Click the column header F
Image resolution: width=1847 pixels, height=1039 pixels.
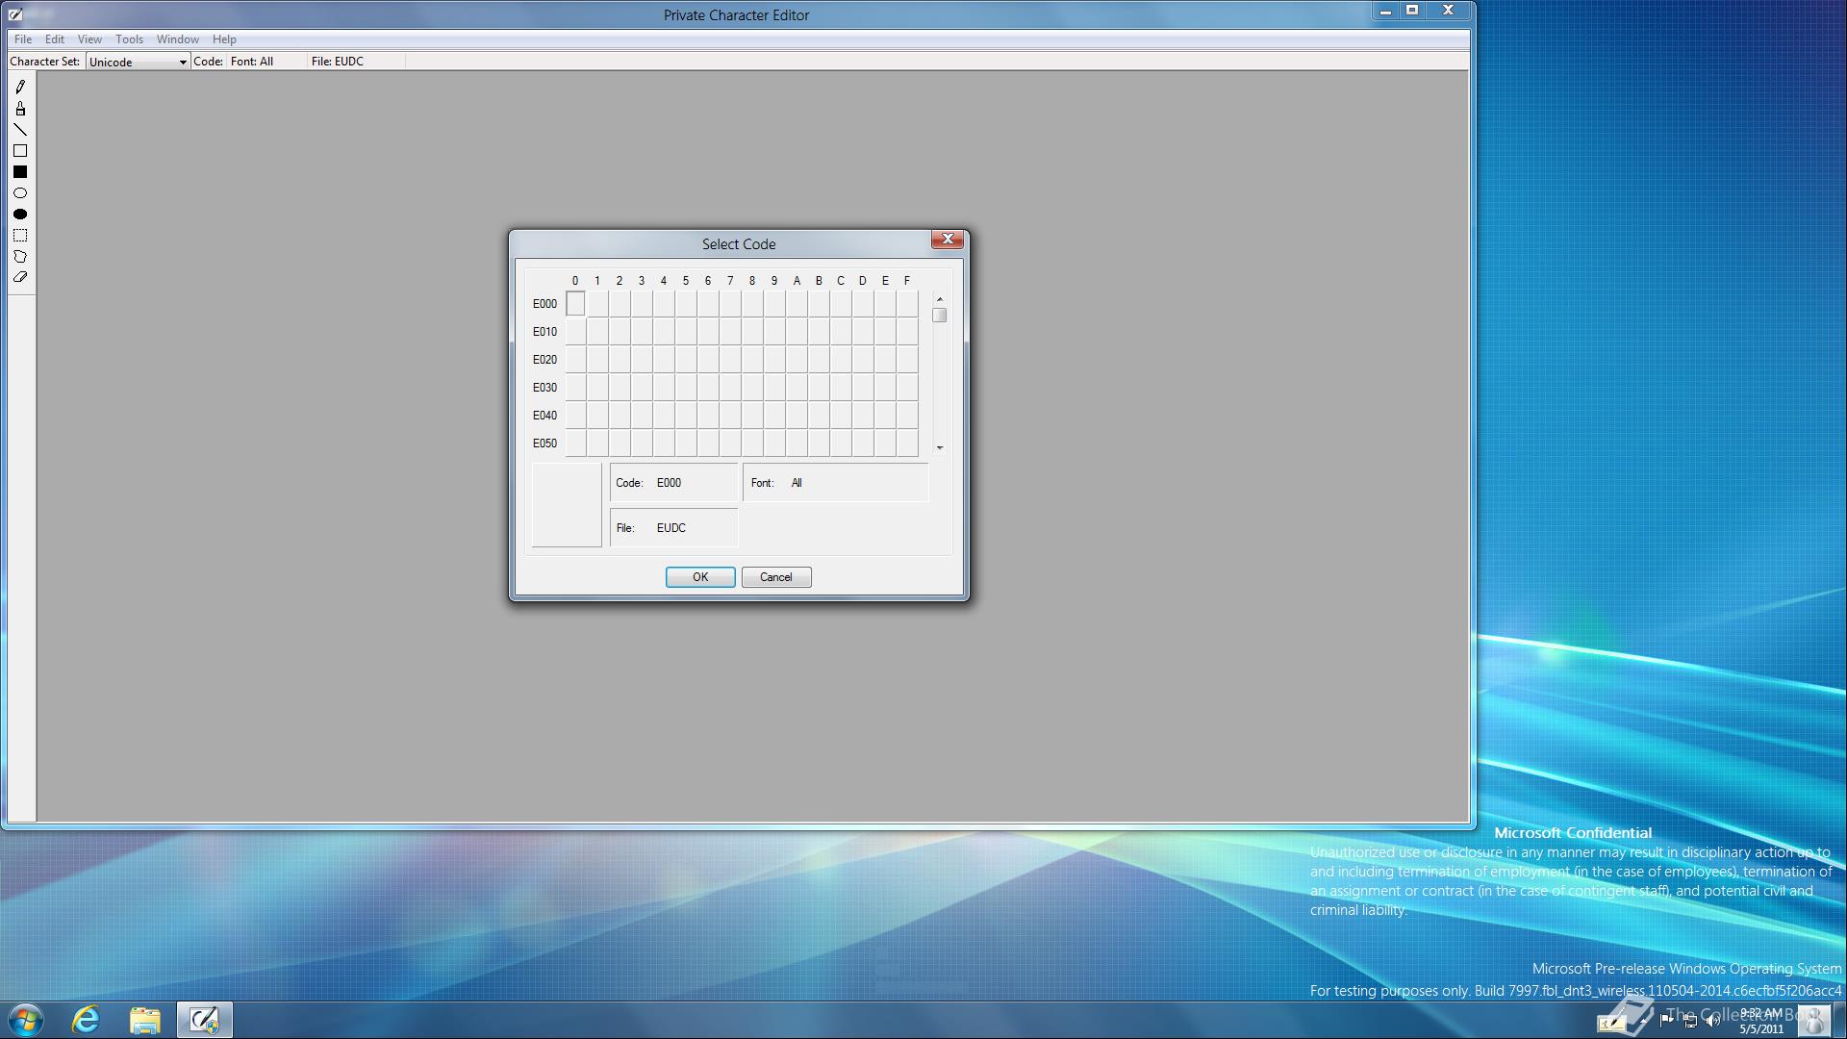[907, 281]
